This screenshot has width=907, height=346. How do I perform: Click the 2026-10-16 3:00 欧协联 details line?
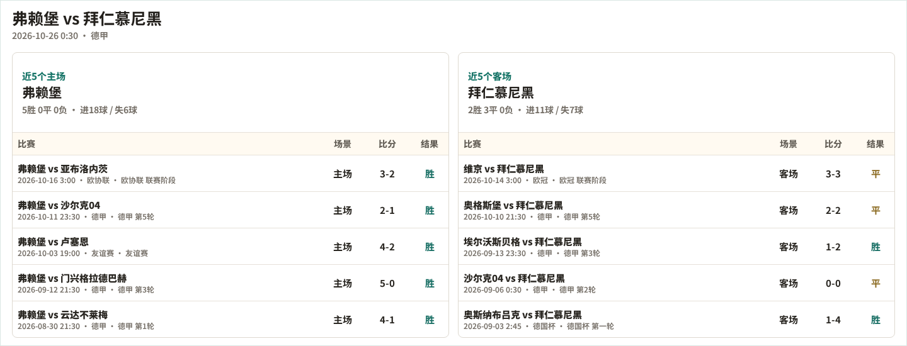[96, 181]
